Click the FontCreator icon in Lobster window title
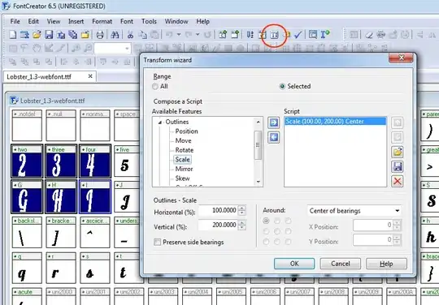The width and height of the screenshot is (439, 305). 14,101
